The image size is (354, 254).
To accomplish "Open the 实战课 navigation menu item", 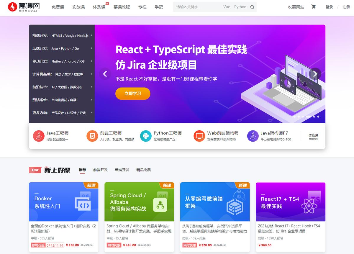I will (x=78, y=7).
